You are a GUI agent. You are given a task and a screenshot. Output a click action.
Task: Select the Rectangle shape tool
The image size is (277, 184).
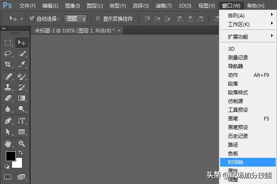[x=22, y=132]
